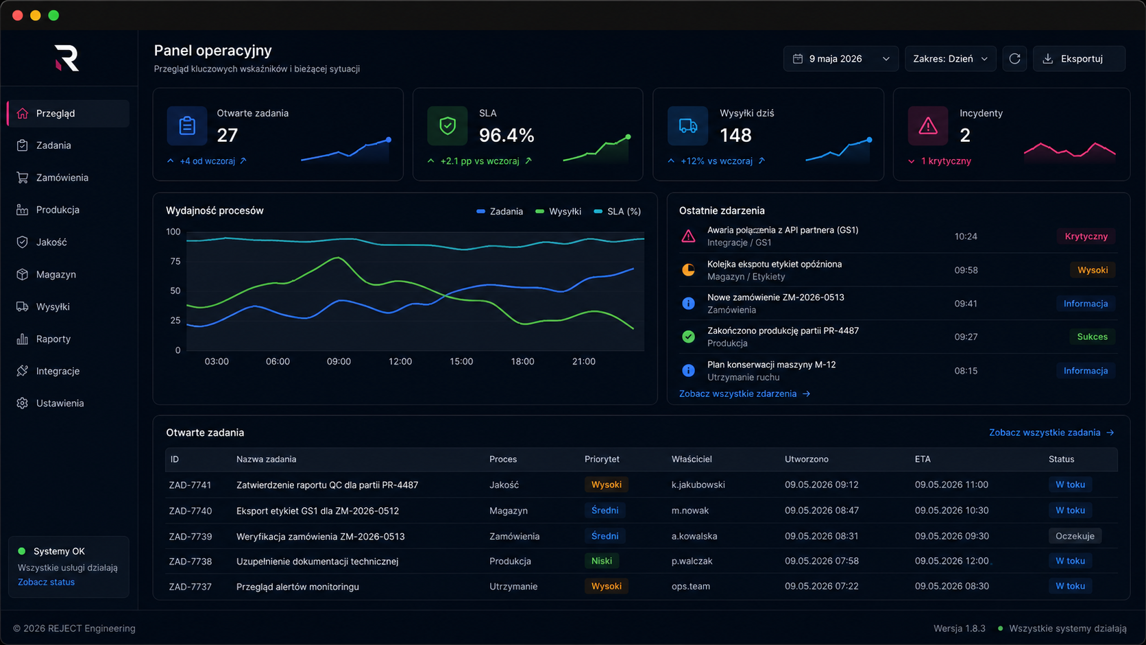Screen dimensions: 1146x645
Task: Click the Zadania clipboard icon in sidebar
Action: coord(23,145)
